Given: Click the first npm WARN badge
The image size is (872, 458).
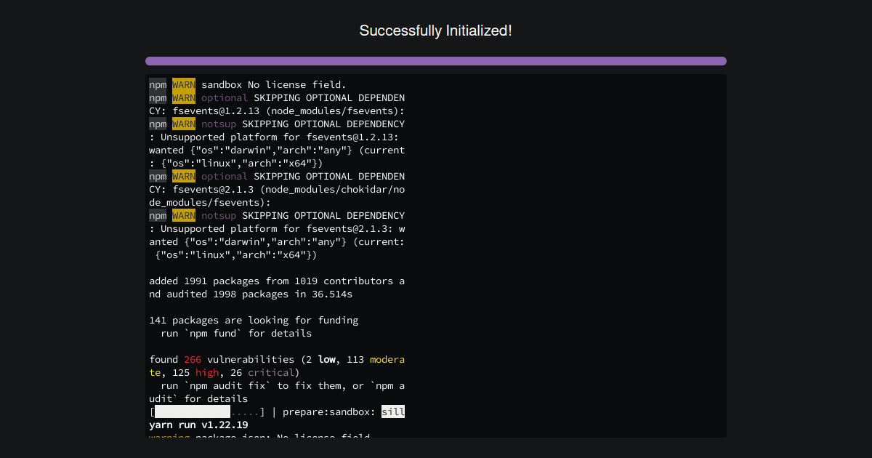Looking at the screenshot, I should [183, 84].
